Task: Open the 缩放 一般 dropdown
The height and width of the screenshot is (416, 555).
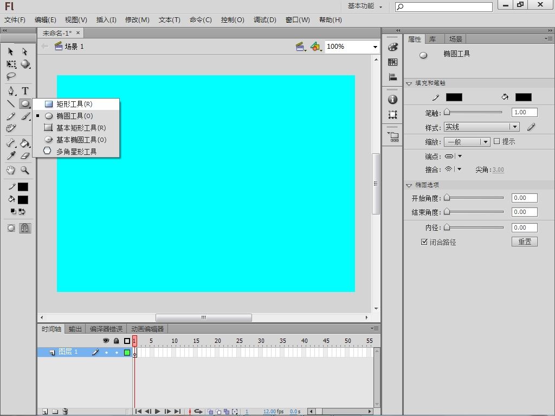Action: 467,142
